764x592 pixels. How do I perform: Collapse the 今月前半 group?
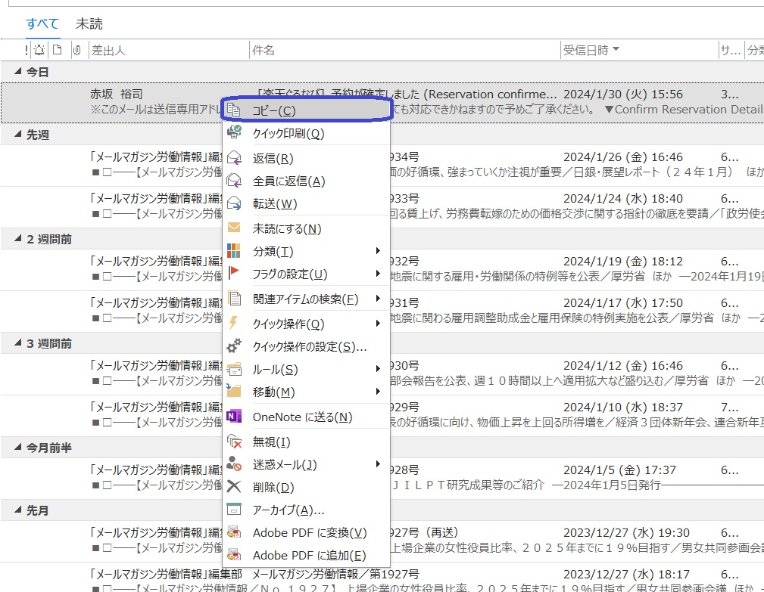click(x=17, y=447)
